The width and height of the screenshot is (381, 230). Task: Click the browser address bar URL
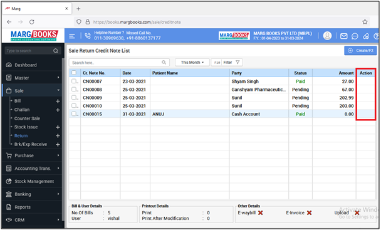(x=137, y=22)
